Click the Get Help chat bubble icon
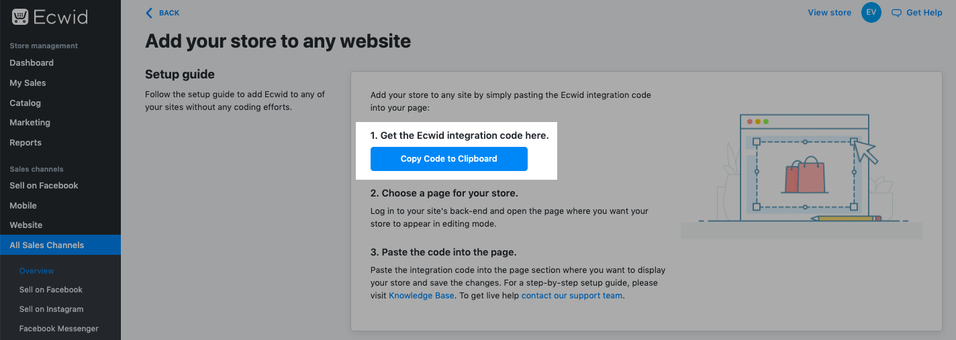Screen dimensions: 956x340 [x=896, y=13]
